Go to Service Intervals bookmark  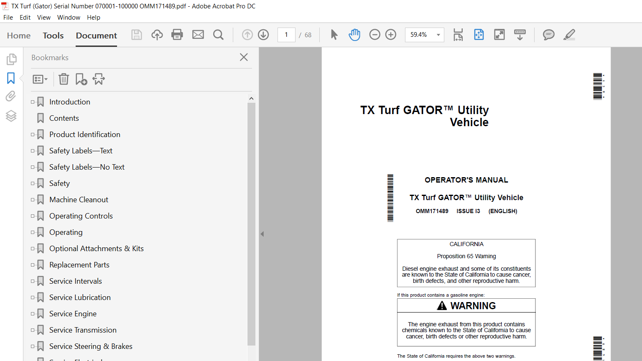[76, 281]
